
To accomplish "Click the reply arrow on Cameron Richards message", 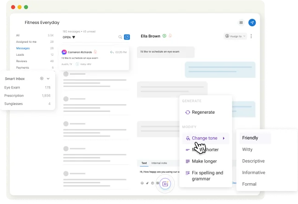I will (x=112, y=52).
